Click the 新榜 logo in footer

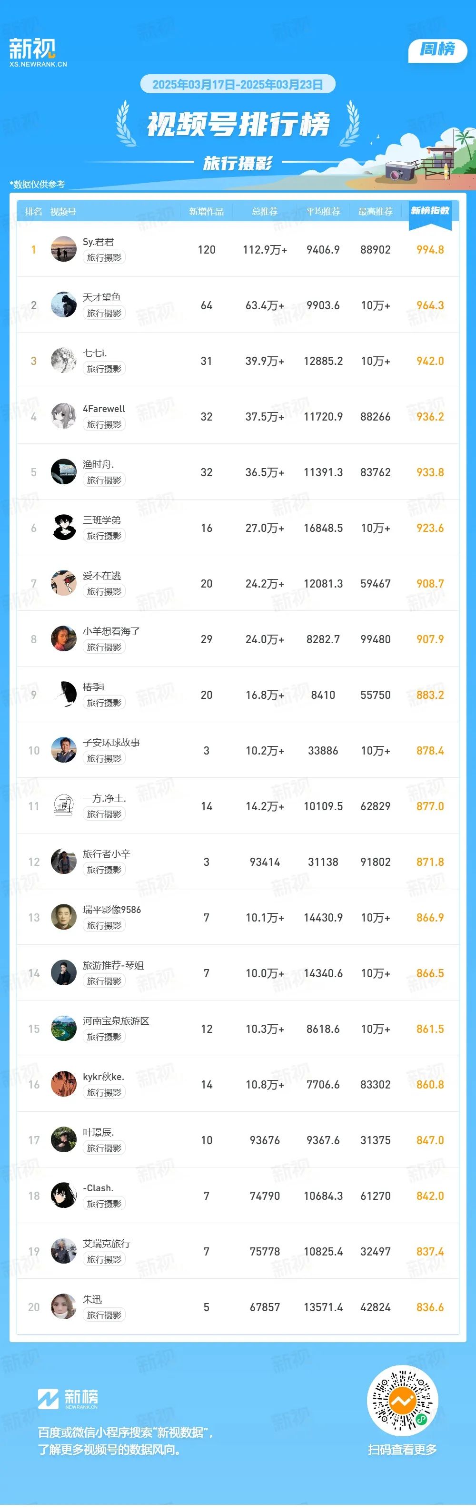tap(68, 1399)
